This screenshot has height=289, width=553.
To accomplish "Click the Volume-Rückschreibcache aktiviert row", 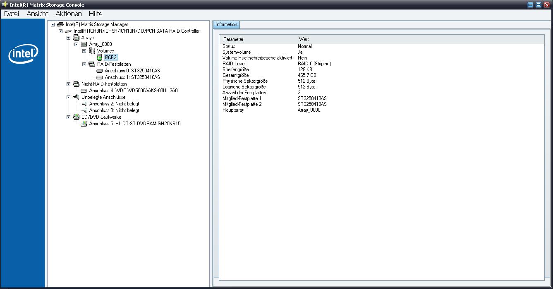I will [x=381, y=58].
